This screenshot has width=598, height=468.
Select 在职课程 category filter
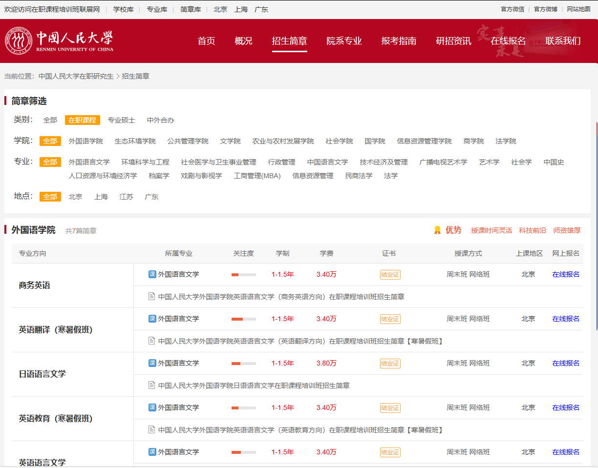[82, 120]
